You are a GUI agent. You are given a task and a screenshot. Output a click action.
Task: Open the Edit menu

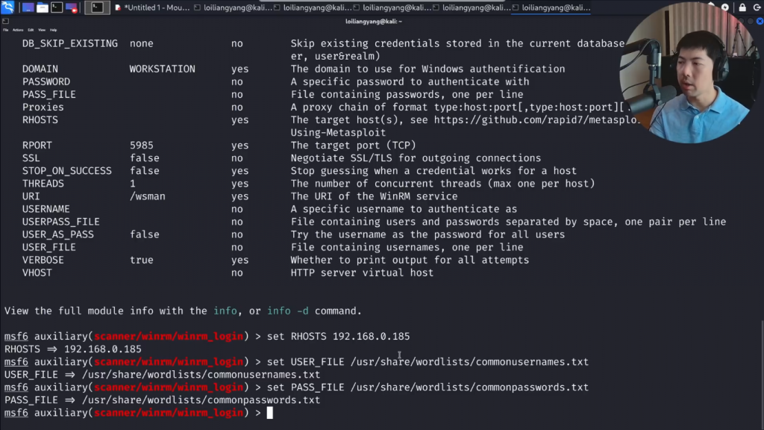click(x=31, y=30)
